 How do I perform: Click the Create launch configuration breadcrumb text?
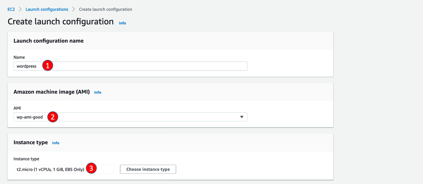(105, 9)
